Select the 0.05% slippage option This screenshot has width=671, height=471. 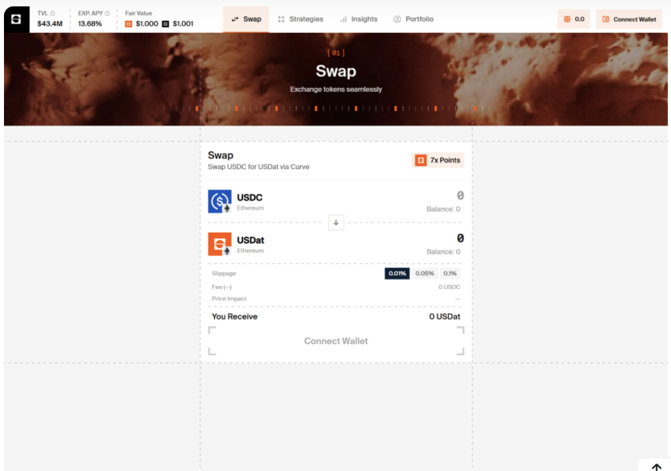[x=424, y=273]
